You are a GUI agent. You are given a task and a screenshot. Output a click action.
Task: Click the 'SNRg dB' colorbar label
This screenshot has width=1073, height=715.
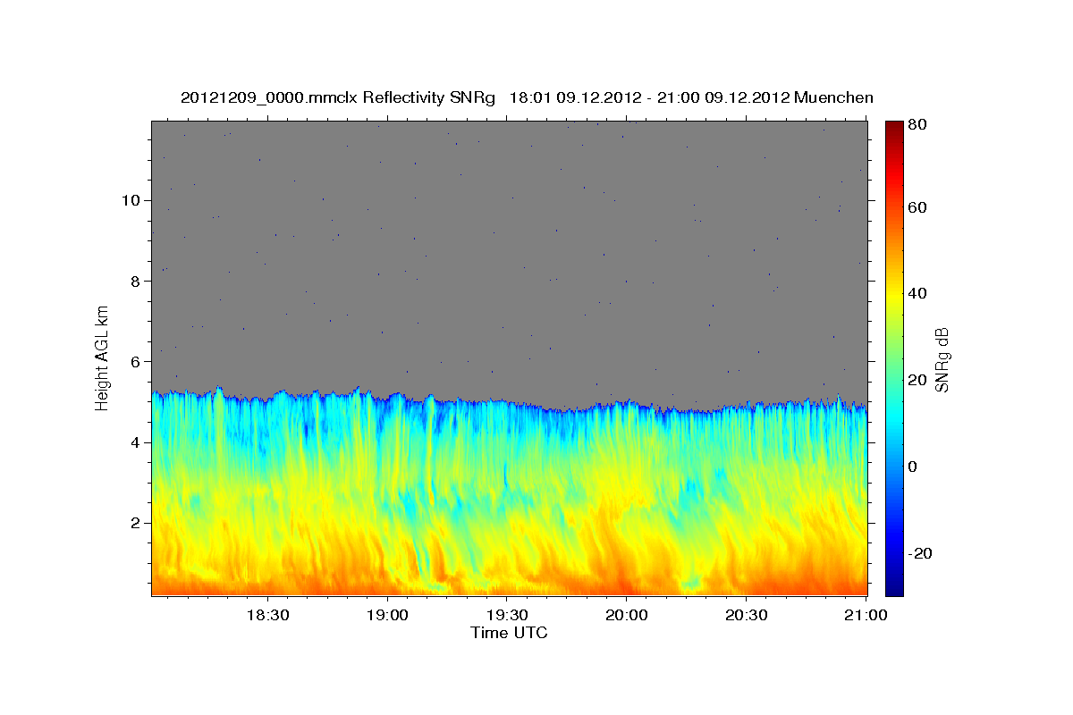(x=942, y=360)
